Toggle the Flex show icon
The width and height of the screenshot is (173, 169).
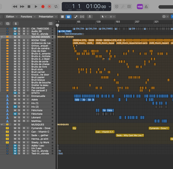82,17
